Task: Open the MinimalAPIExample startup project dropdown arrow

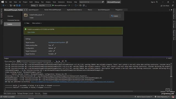Action: click(x=67, y=5)
